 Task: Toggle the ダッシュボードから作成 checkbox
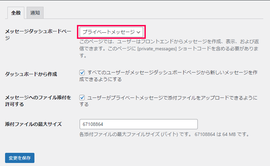82,73
